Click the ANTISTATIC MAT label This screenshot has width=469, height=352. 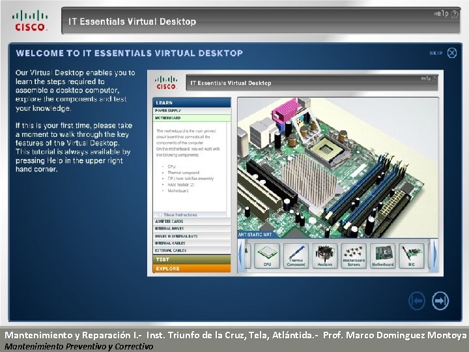coord(255,235)
